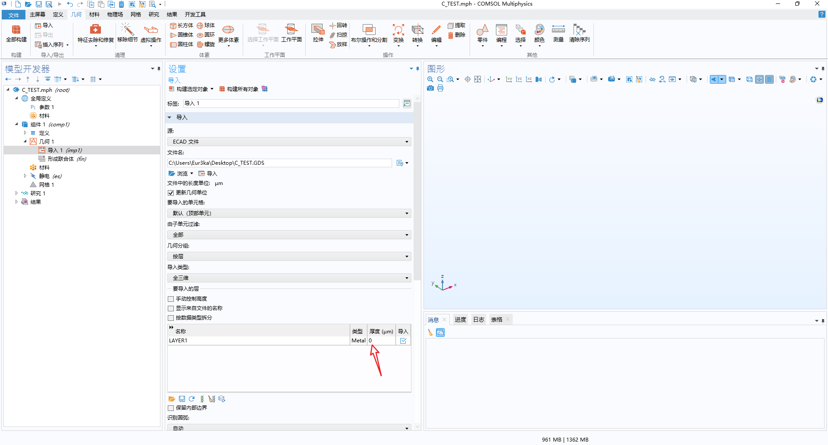The image size is (828, 445).
Task: Switch to XY view in graphics toolbar
Action: click(x=509, y=79)
